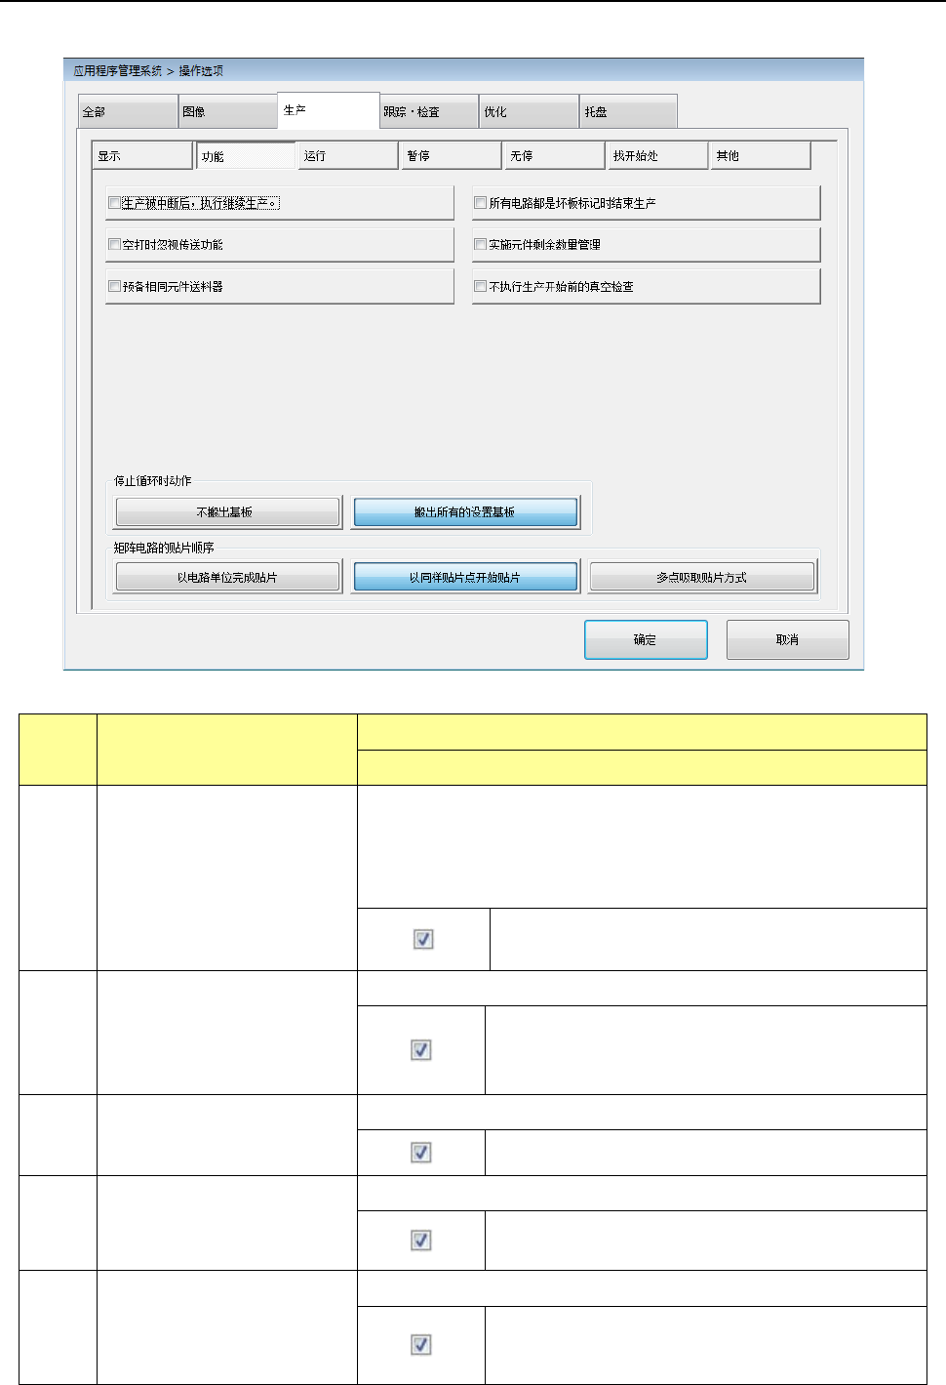
Task: Choose 多点吸取贴片方式 button
Action: tap(702, 578)
